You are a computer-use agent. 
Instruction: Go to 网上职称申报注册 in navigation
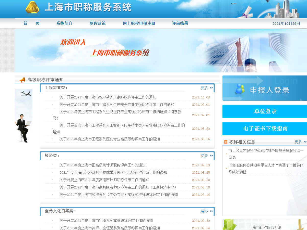click(139, 23)
